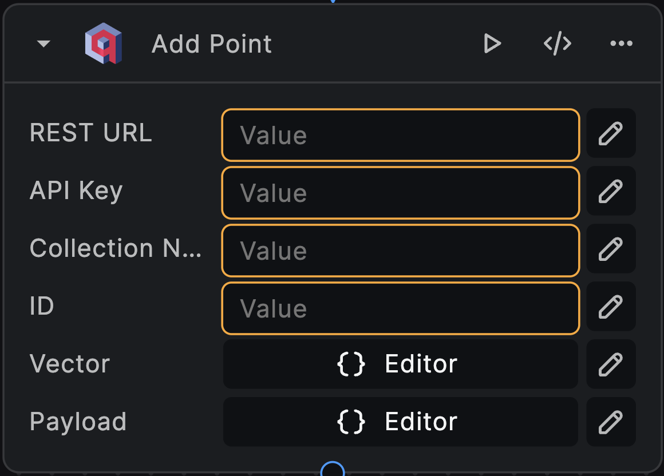Edit the Payload field with the pencil icon
Viewport: 664px width, 476px height.
611,422
